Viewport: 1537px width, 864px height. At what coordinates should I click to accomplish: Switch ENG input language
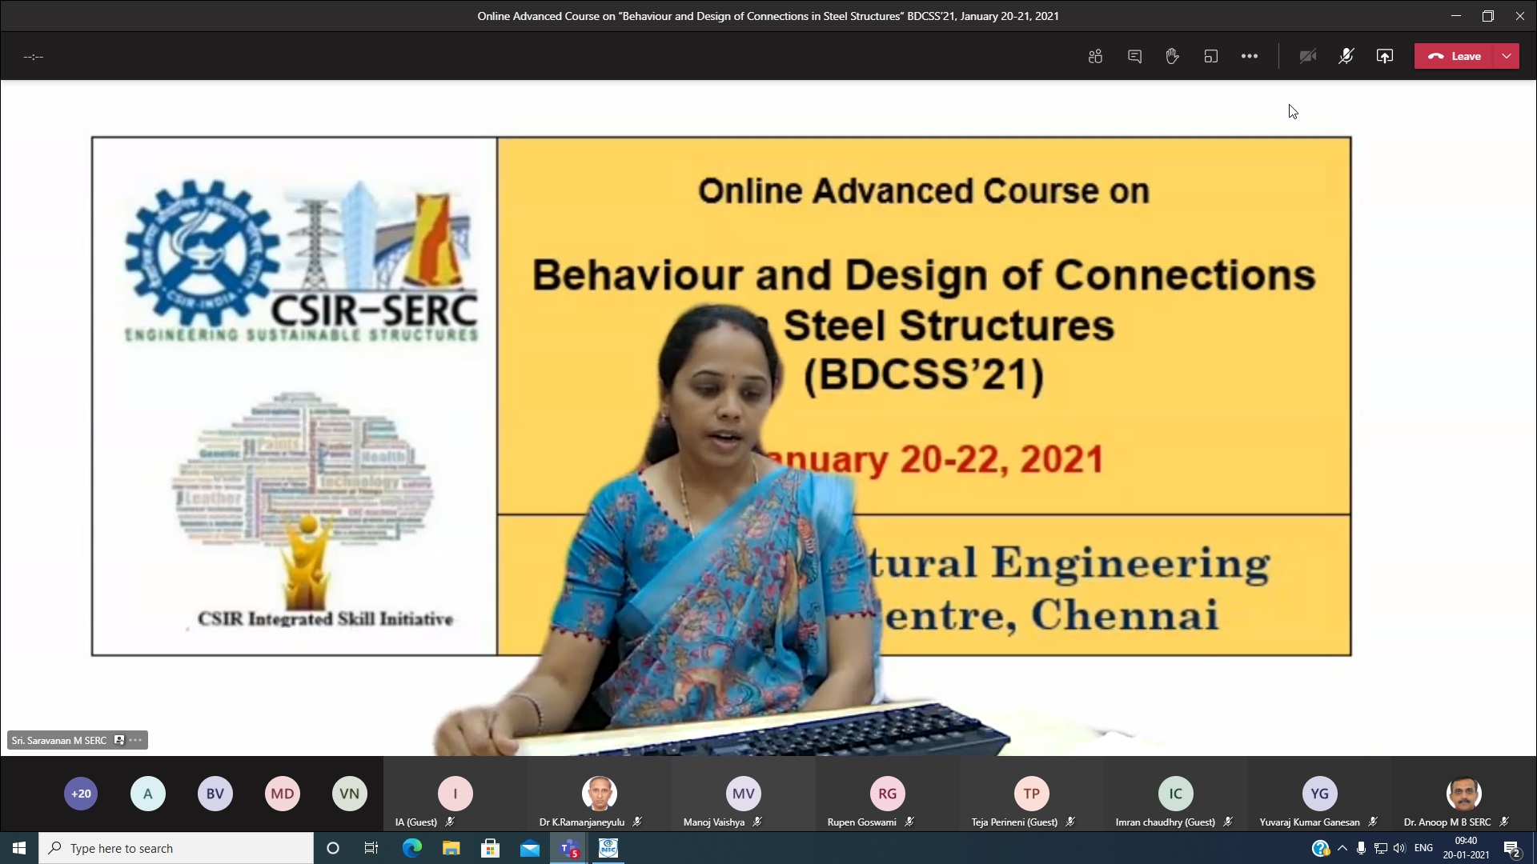(x=1423, y=848)
